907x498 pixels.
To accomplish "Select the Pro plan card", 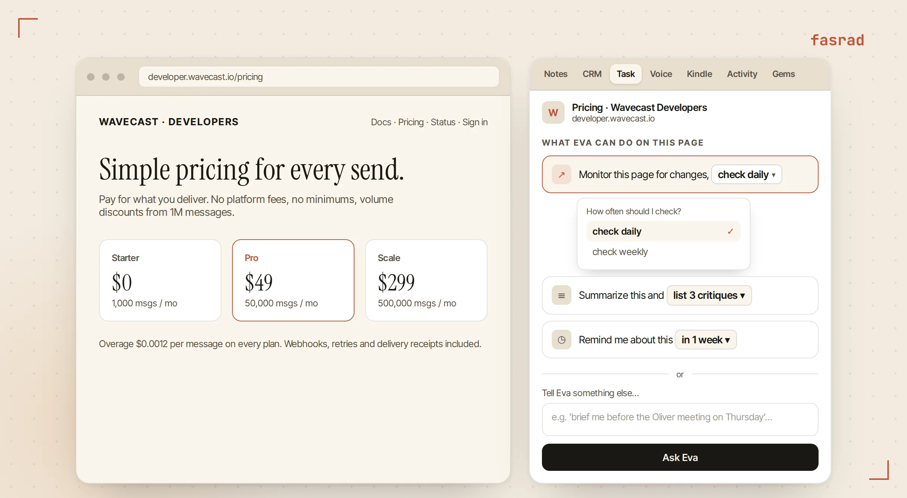I will pyautogui.click(x=293, y=280).
